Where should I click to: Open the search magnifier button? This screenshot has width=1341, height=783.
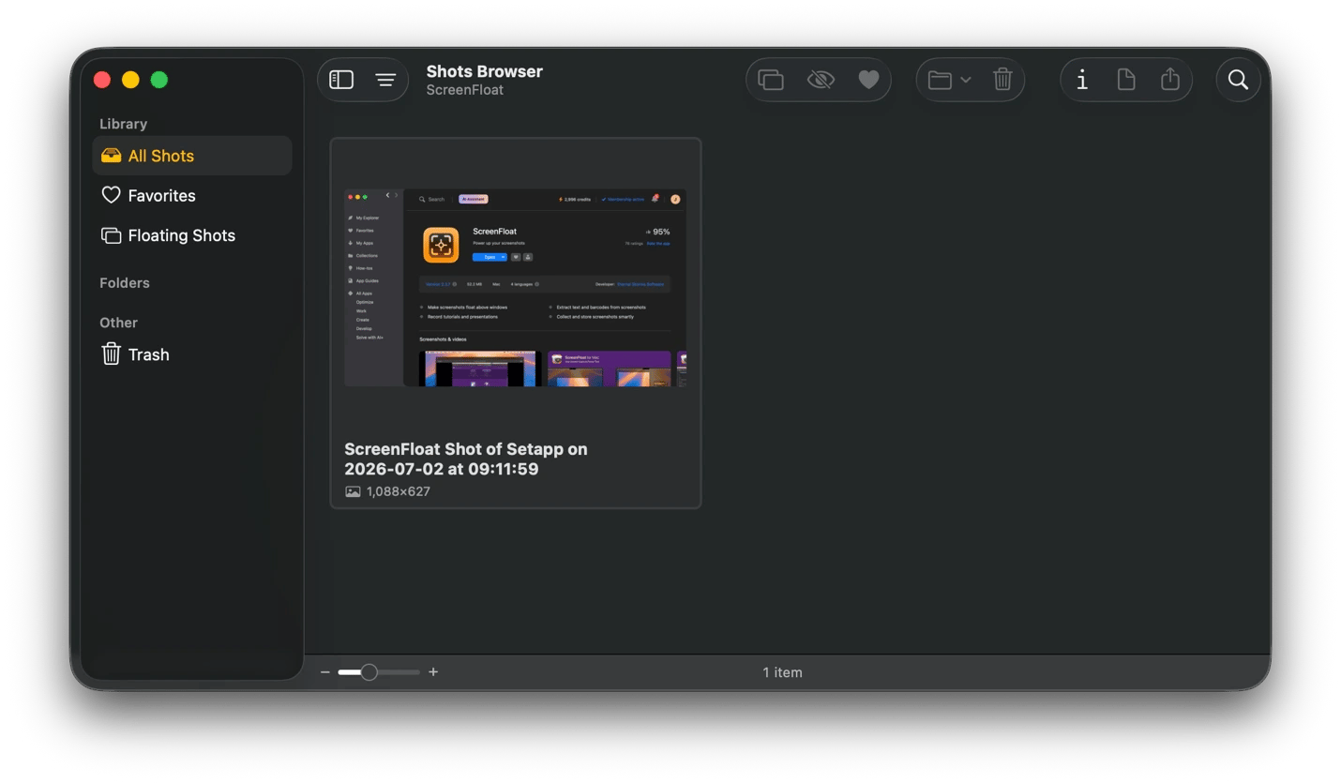pyautogui.click(x=1238, y=80)
